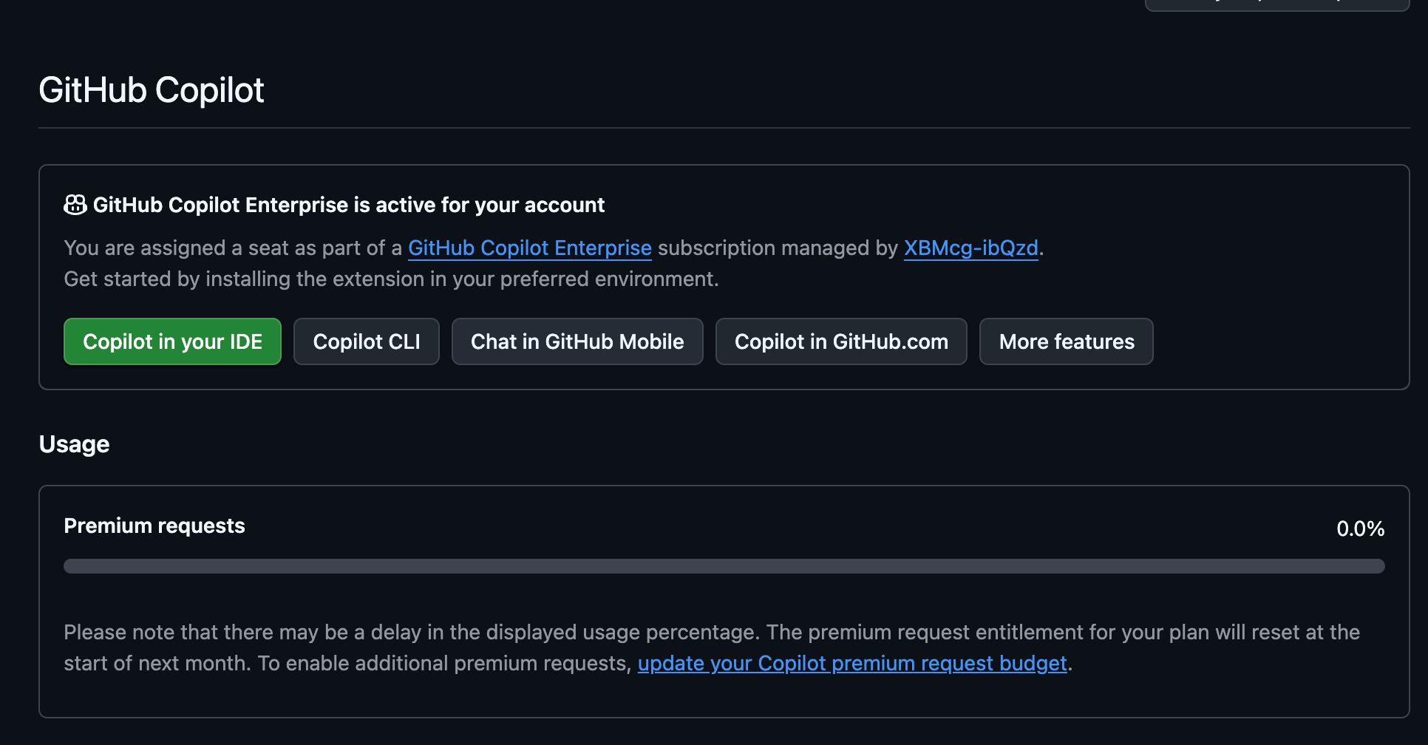This screenshot has width=1428, height=745.
Task: Click the 0.0% usage percentage value
Action: pyautogui.click(x=1359, y=528)
